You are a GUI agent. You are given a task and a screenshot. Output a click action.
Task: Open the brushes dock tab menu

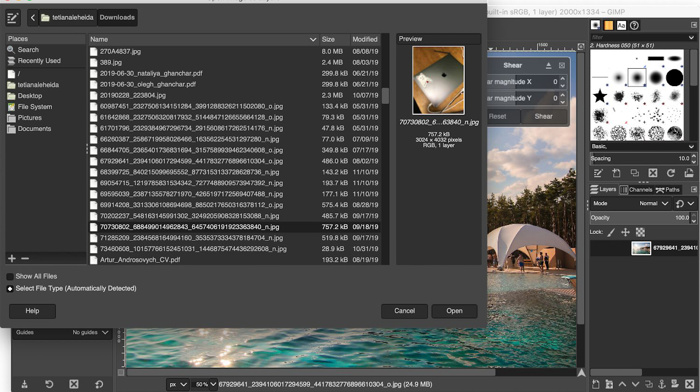694,25
